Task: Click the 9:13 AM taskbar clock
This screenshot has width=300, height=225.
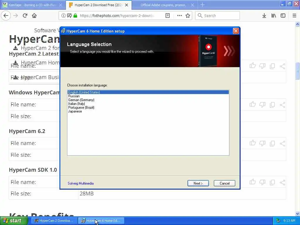Action: pyautogui.click(x=289, y=221)
